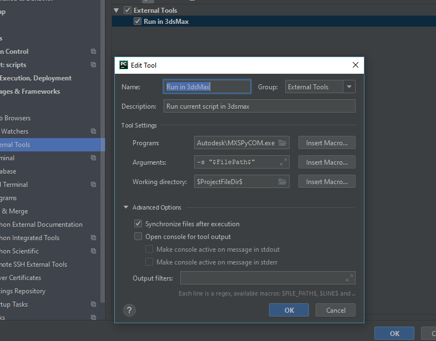Open Languages & Frameworks settings category
436x341 pixels.
tap(30, 91)
